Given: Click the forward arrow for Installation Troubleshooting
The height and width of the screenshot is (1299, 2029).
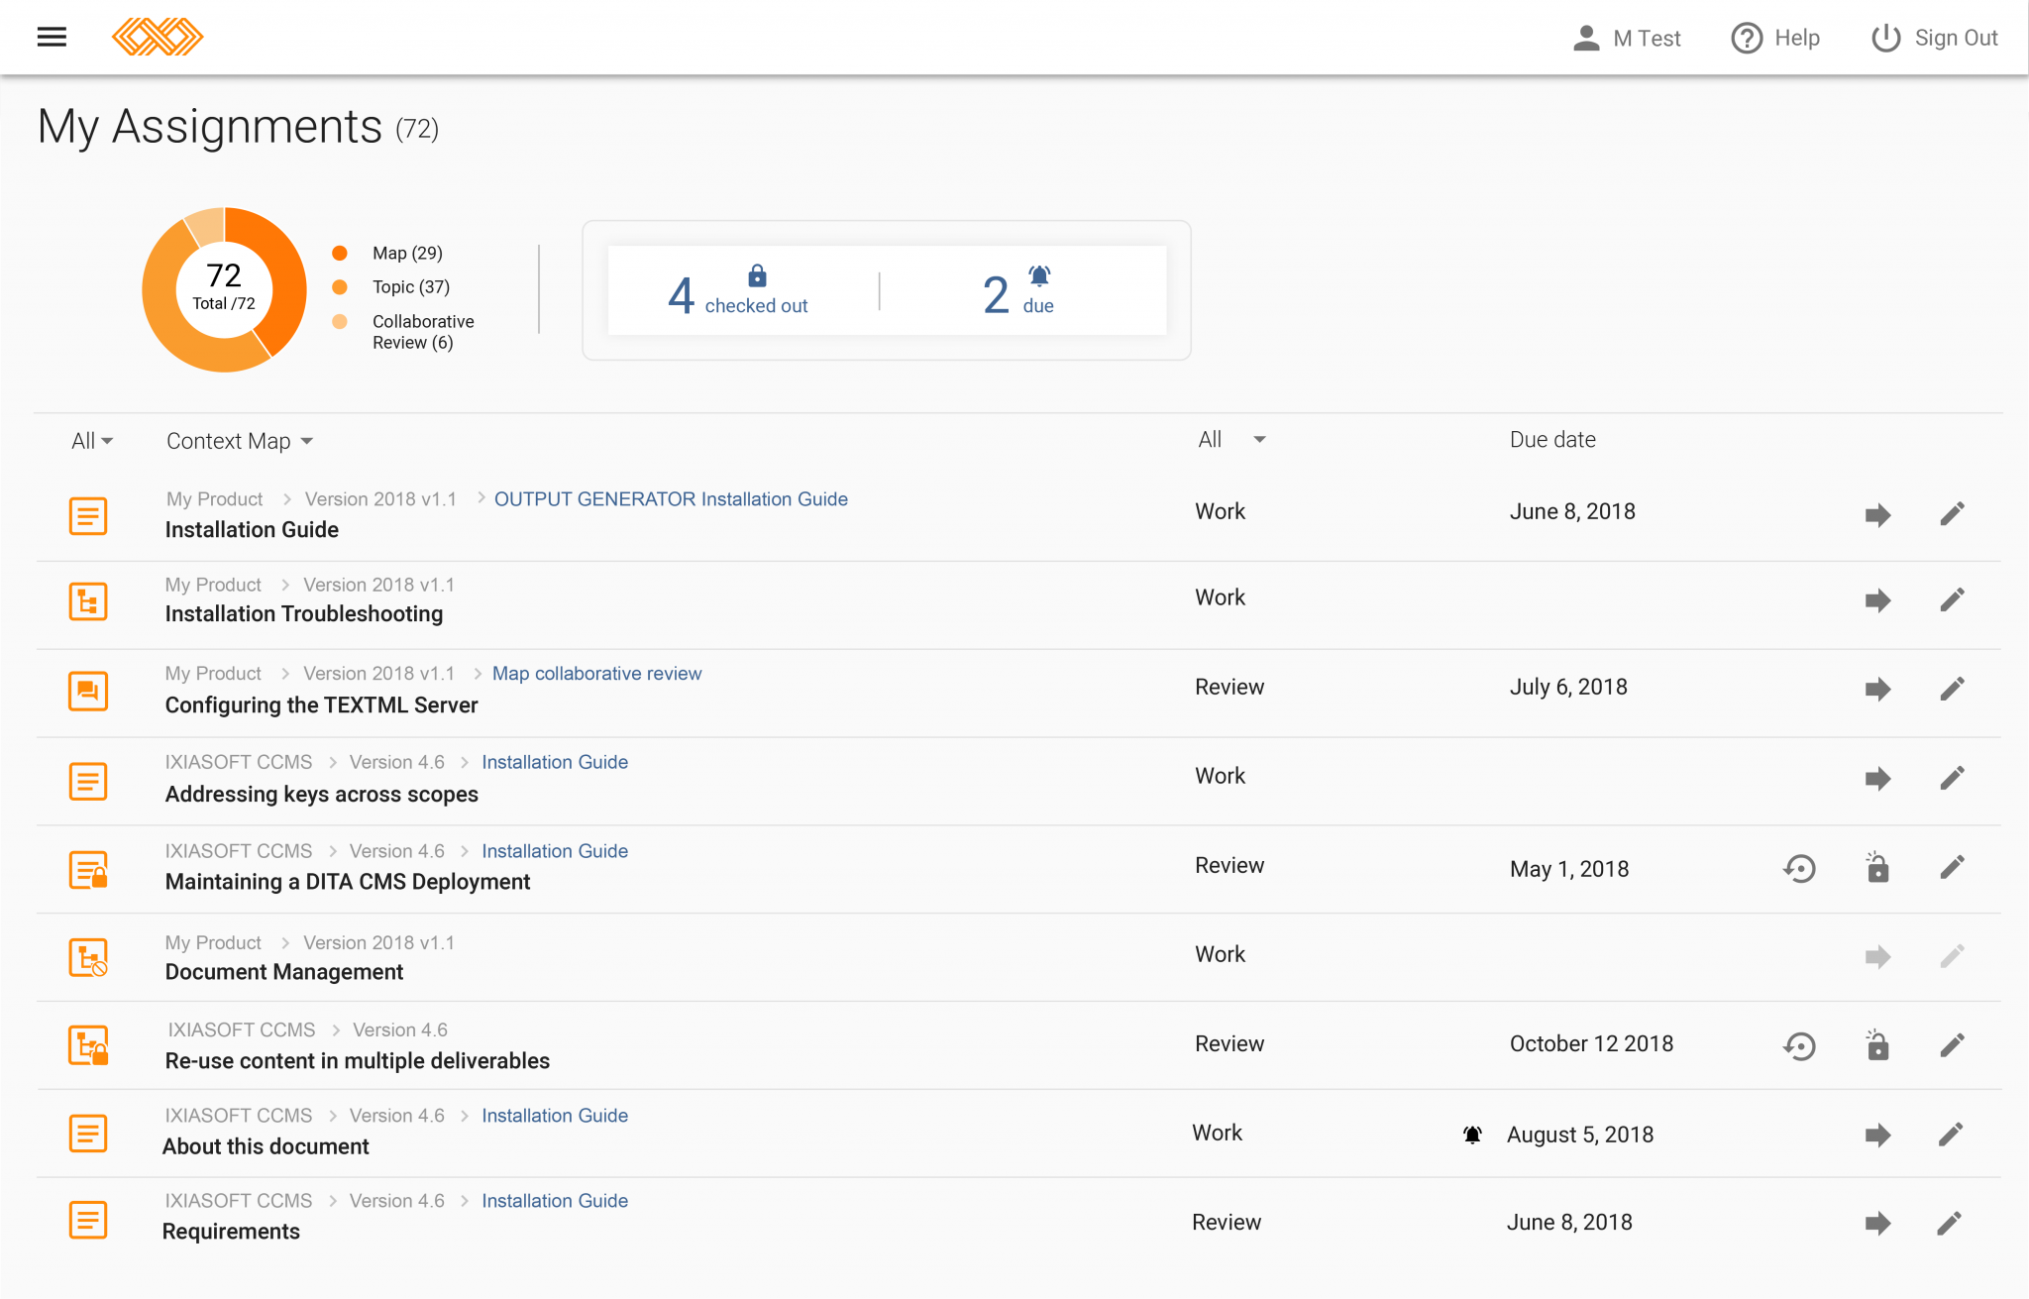Looking at the screenshot, I should coord(1877,599).
